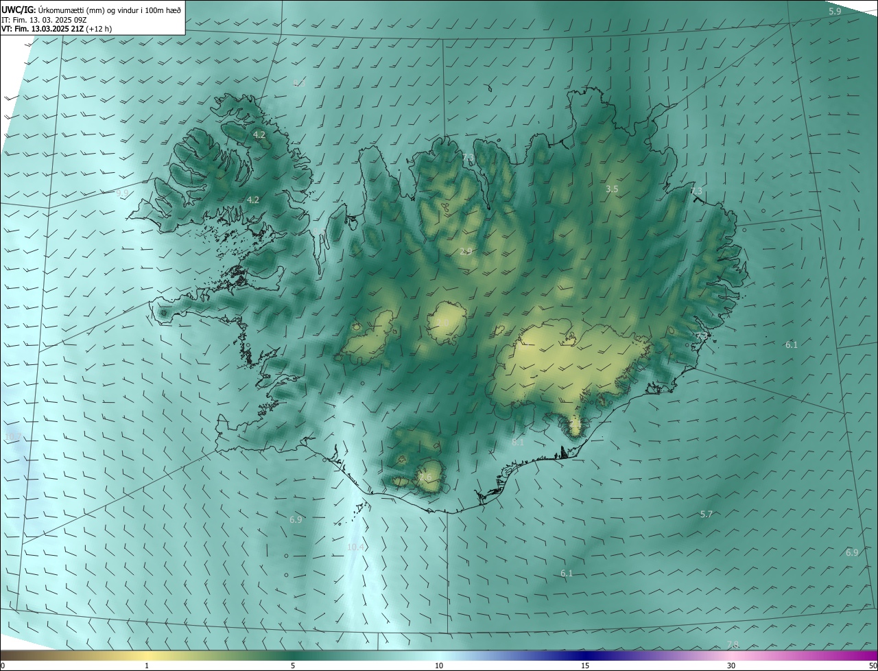Click the '5.7' value label on map

pos(707,514)
